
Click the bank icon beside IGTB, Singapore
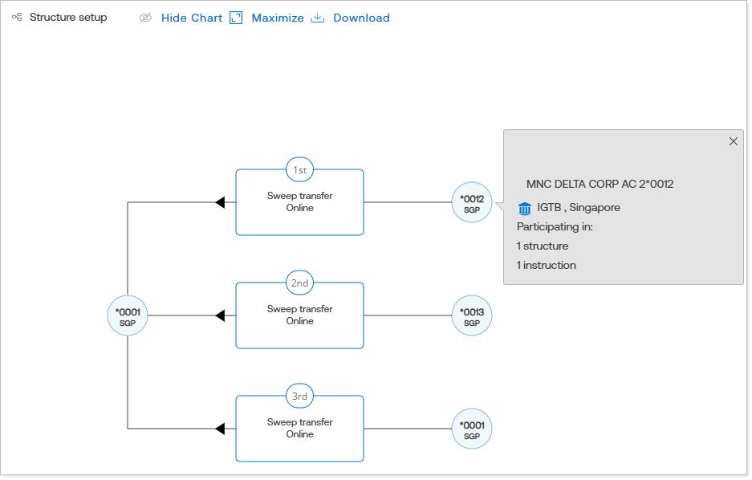click(x=525, y=209)
